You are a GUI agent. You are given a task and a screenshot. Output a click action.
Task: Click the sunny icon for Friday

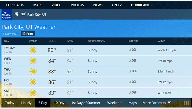[33, 82]
